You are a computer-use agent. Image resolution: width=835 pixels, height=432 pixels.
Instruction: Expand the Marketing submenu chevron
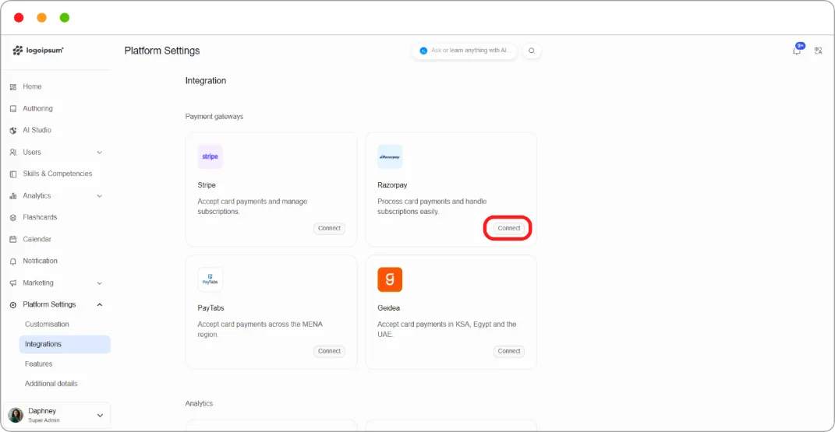click(x=100, y=283)
